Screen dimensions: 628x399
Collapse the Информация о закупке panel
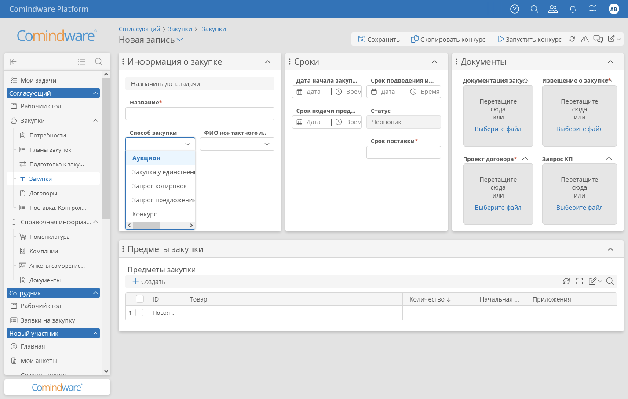[x=268, y=62]
